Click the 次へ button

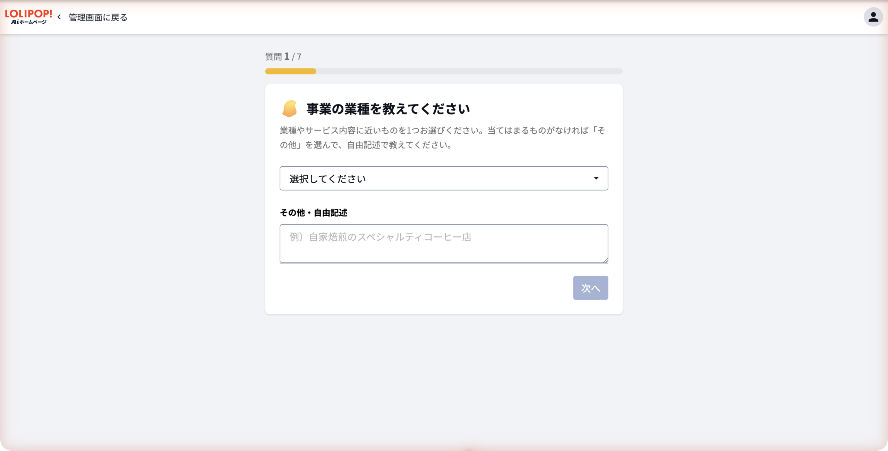click(x=590, y=288)
